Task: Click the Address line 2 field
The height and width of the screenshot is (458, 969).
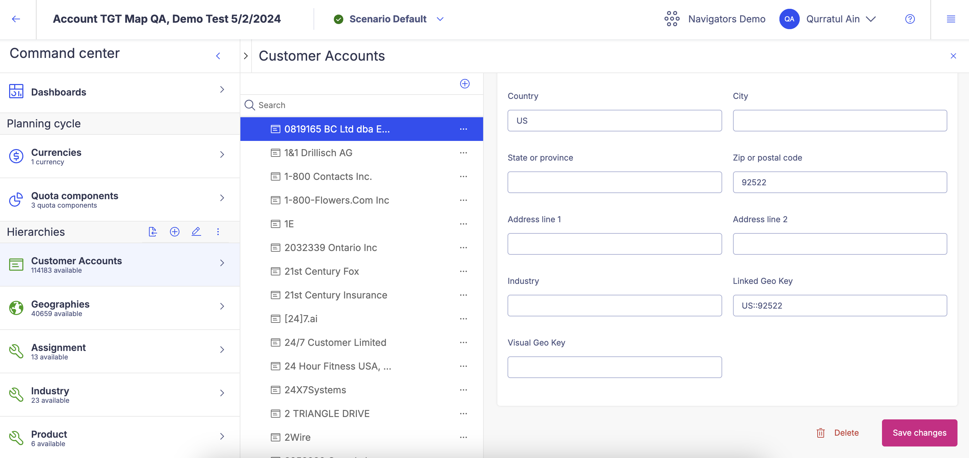Action: point(840,244)
